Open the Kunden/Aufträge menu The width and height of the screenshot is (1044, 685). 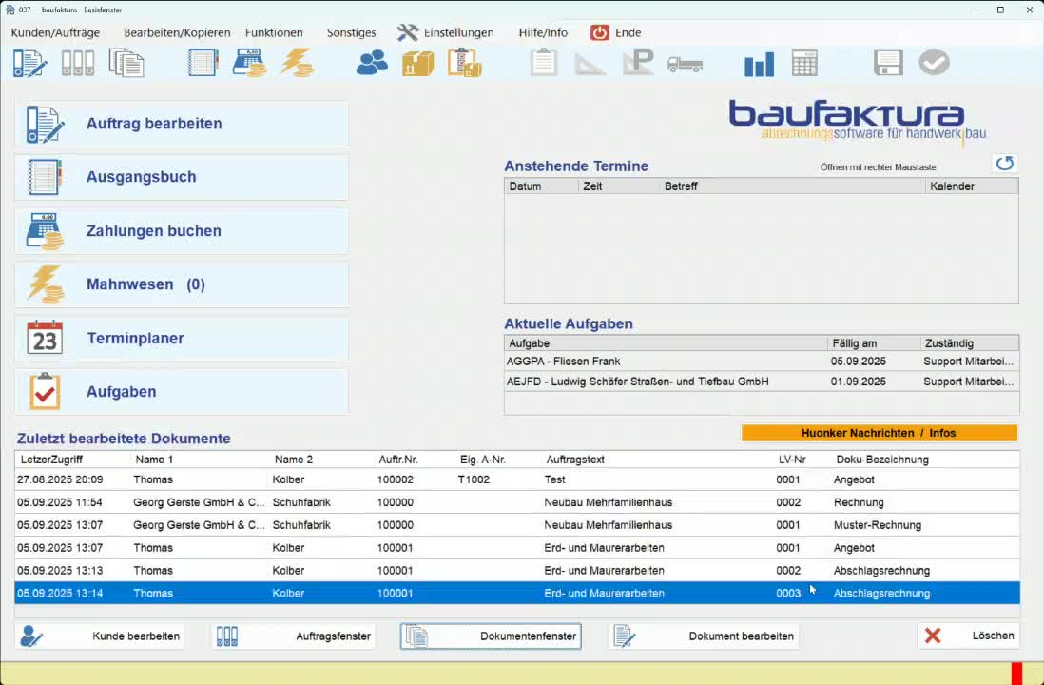point(55,32)
